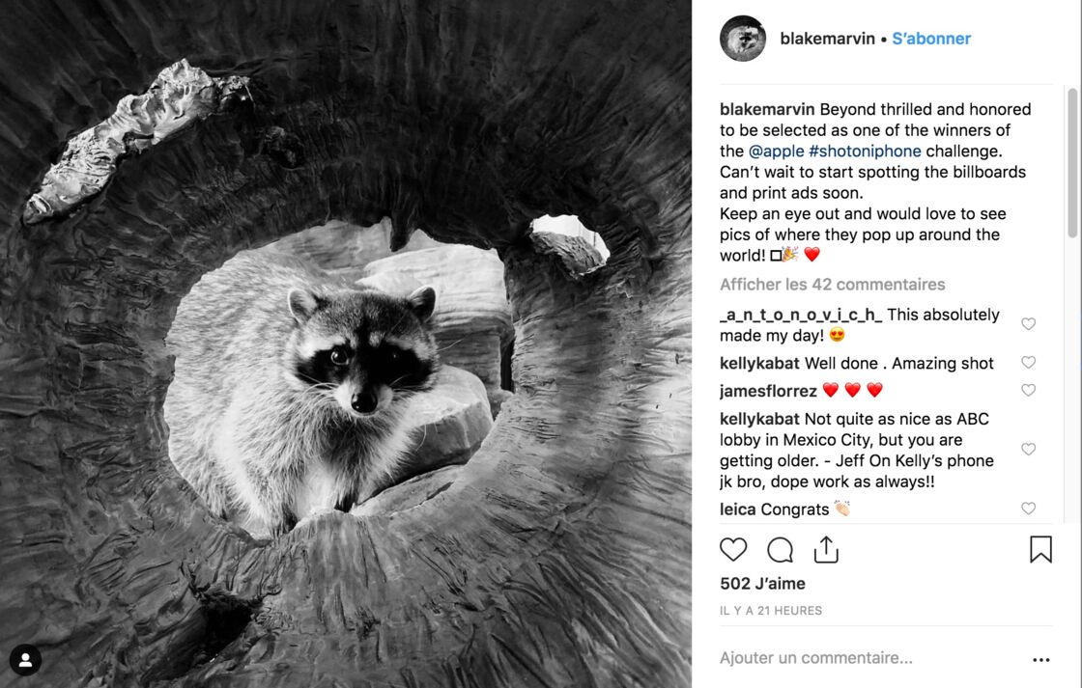1082x688 pixels.
Task: Like leica's Congrats comment
Action: (x=1028, y=509)
